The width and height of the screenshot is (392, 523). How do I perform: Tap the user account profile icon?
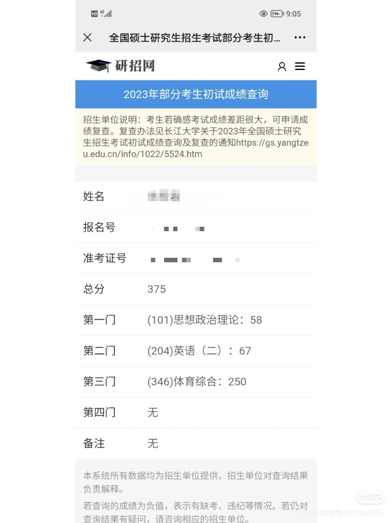click(282, 67)
